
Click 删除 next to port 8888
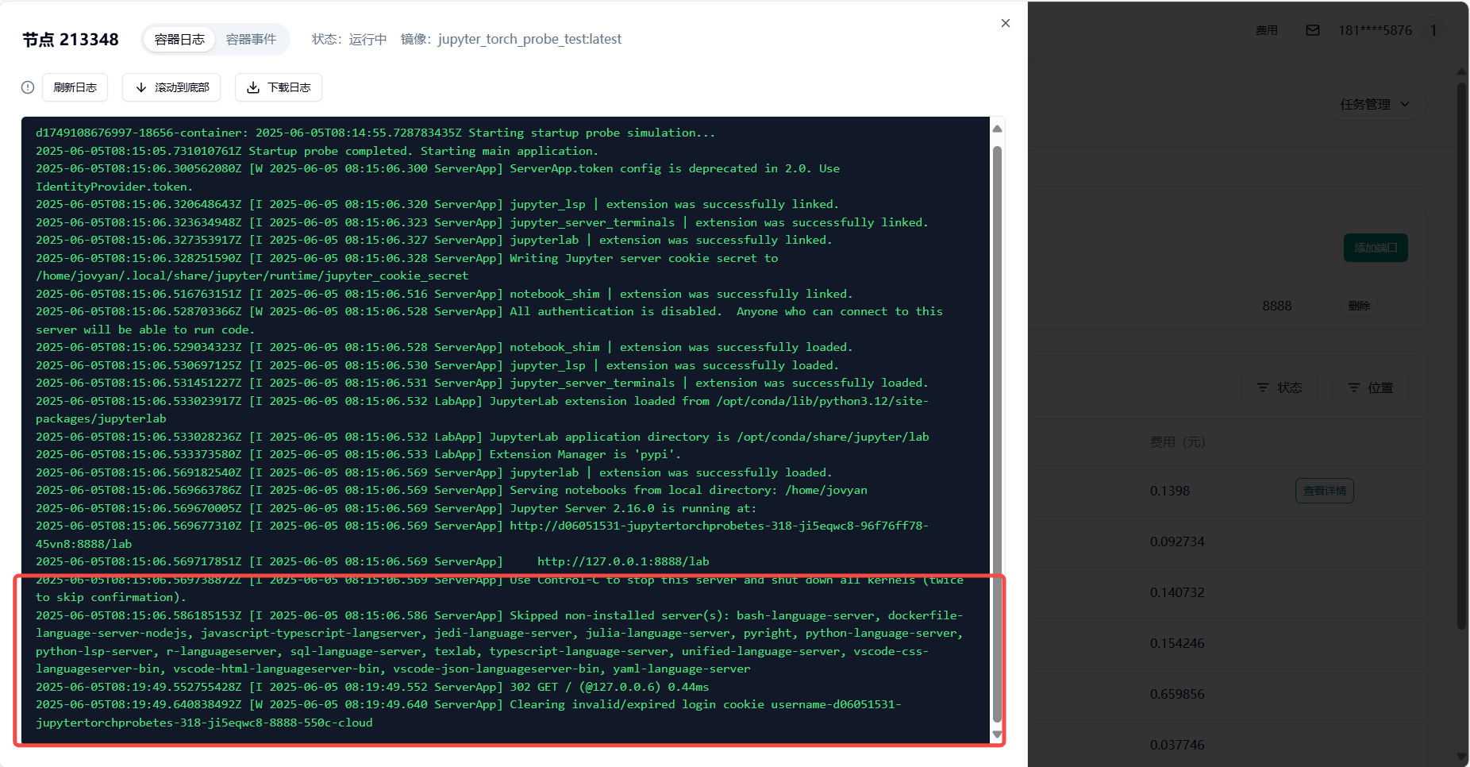tap(1359, 306)
